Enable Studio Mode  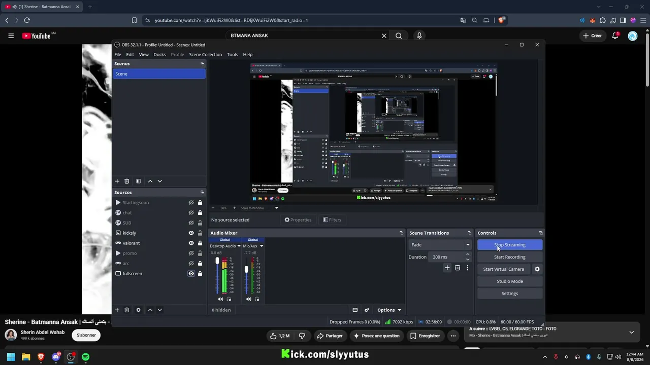pos(510,281)
